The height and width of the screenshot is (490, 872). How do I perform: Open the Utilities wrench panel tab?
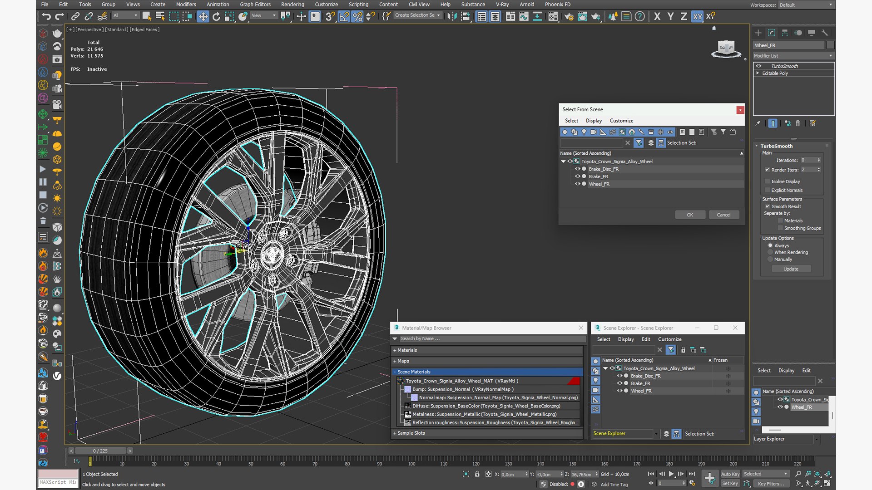pos(825,33)
